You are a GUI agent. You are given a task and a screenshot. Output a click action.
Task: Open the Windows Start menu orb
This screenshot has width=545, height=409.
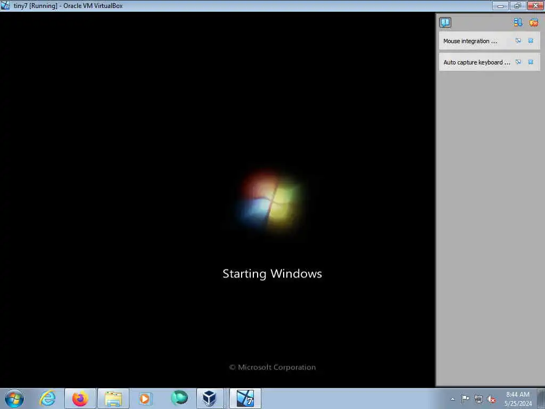click(14, 398)
